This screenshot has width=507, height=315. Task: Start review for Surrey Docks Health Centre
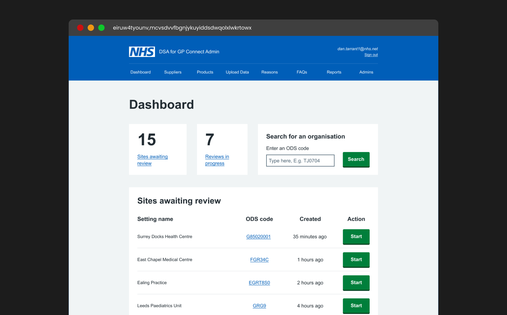tap(356, 237)
